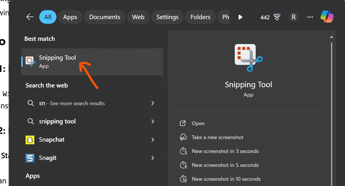Click the Snipping Tool title in preview pane
The height and width of the screenshot is (186, 345).
pos(248,85)
